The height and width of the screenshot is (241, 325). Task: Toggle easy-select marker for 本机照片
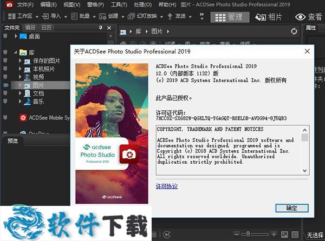[x=5, y=69]
